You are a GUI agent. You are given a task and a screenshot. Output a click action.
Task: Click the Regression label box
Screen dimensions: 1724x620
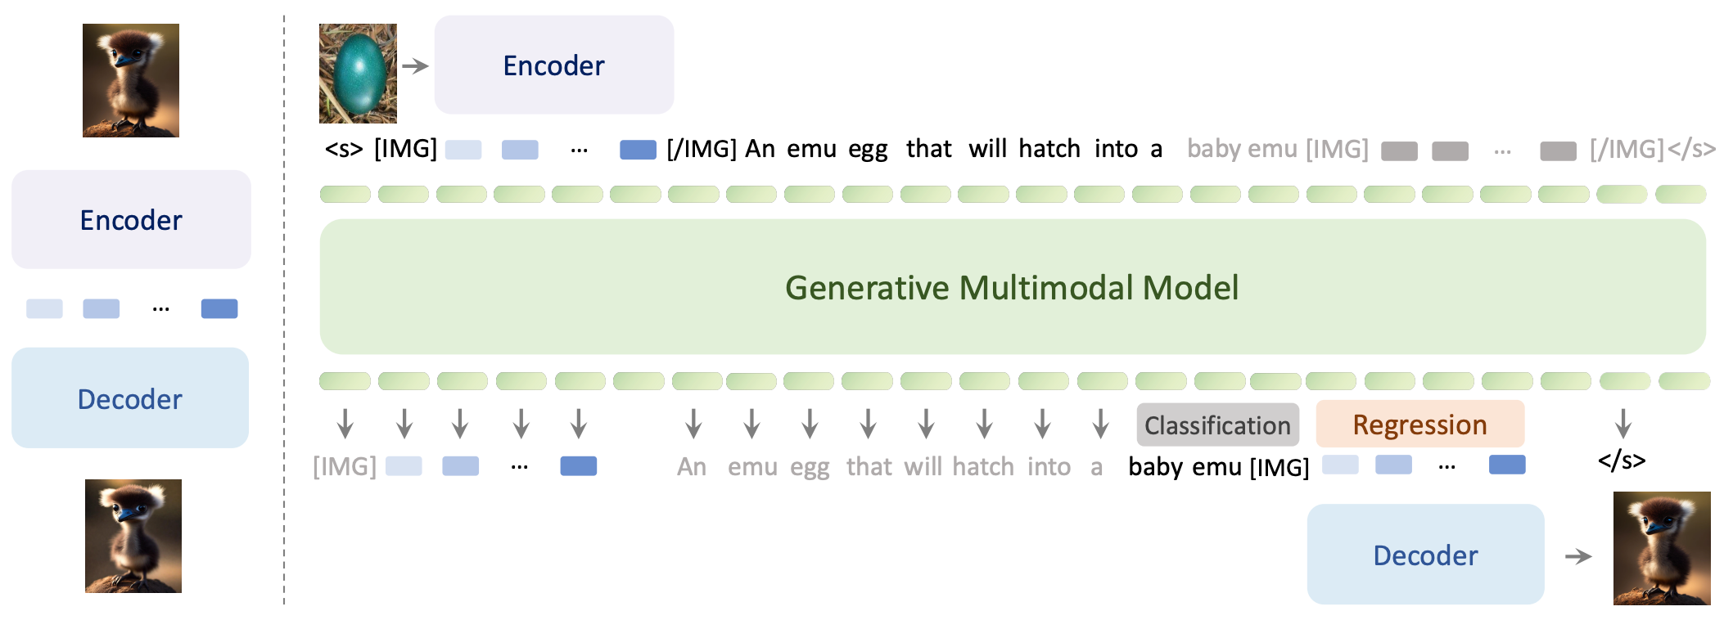pyautogui.click(x=1419, y=425)
